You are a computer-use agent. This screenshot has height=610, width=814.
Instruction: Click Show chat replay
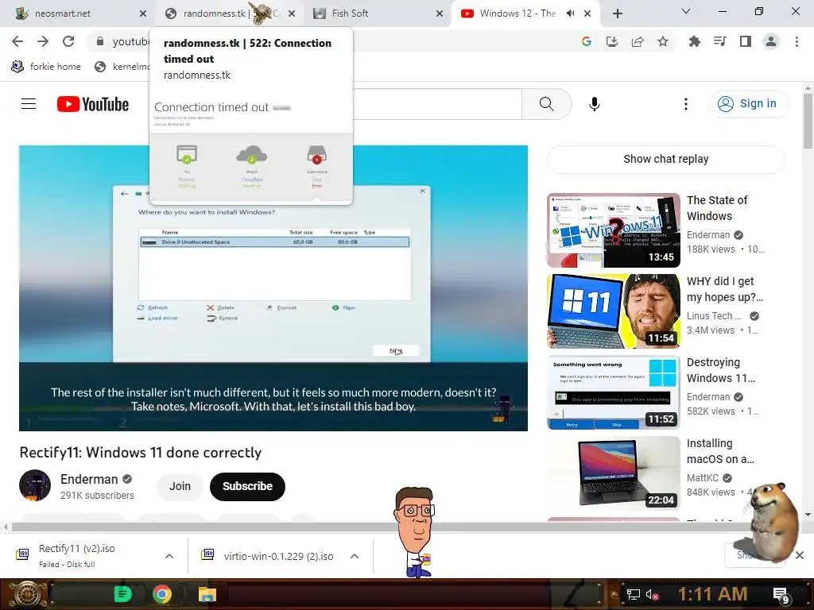click(x=665, y=159)
